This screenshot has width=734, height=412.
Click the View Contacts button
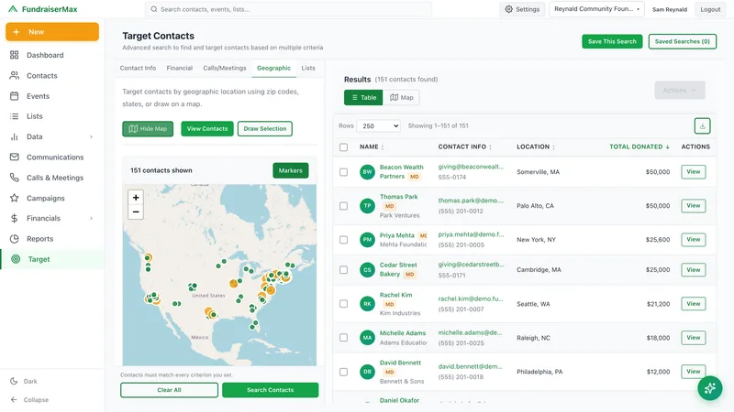pos(207,128)
